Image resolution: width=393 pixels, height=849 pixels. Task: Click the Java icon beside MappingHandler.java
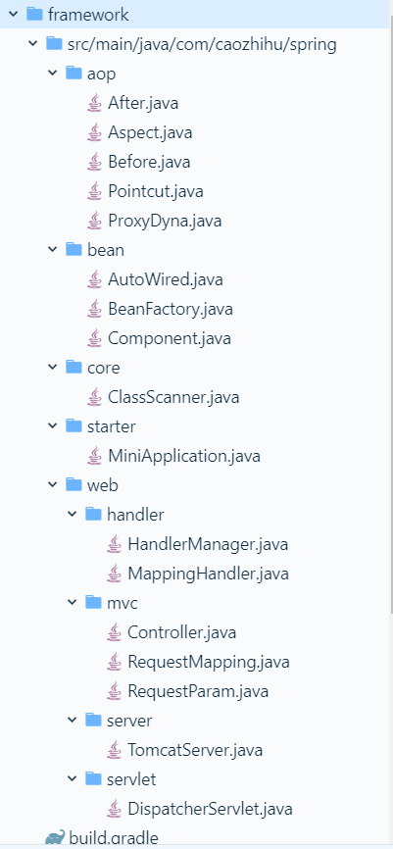[115, 574]
